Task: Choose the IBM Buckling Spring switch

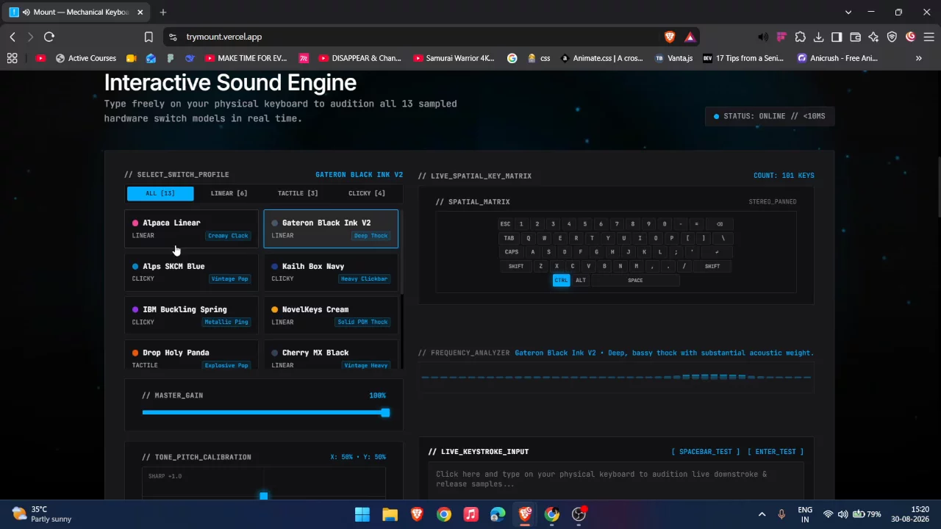Action: (192, 315)
